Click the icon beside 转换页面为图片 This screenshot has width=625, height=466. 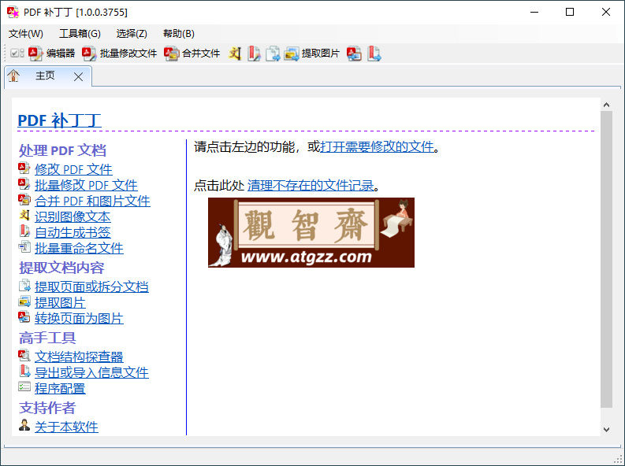pos(24,317)
